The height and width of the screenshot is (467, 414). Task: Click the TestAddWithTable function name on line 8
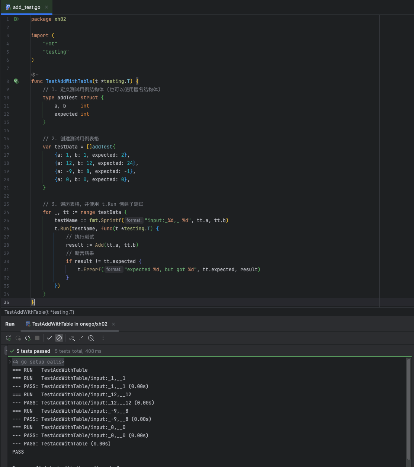[69, 81]
